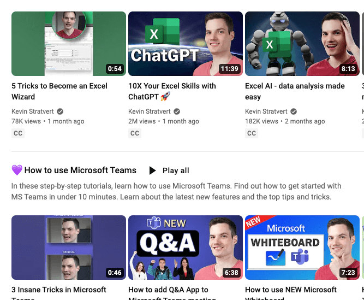
Task: Click the 11:39 duration badge on ChatGPT thumbnail
Action: pos(229,69)
